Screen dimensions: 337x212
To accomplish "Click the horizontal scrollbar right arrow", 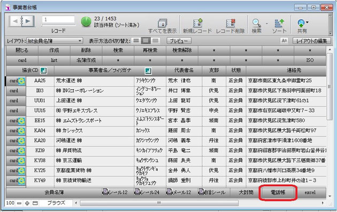I will tap(323, 203).
